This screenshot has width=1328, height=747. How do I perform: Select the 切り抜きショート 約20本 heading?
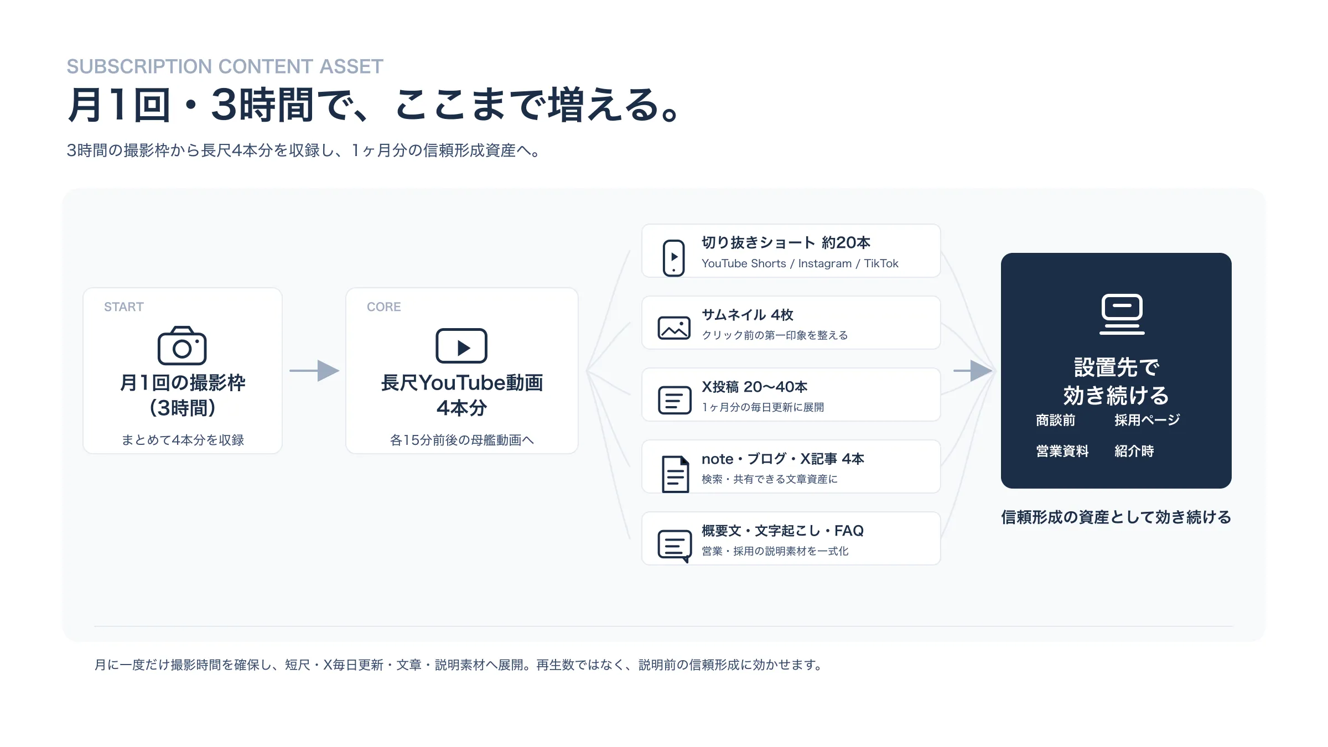(x=786, y=242)
